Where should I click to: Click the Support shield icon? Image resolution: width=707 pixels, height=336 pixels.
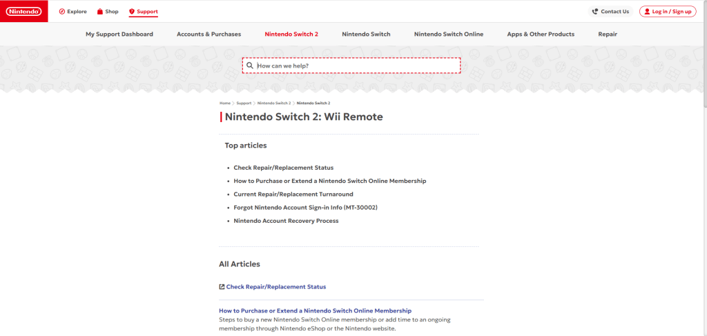[132, 12]
